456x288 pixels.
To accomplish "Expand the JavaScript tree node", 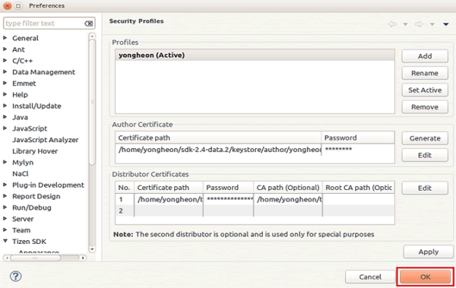I will 5,128.
